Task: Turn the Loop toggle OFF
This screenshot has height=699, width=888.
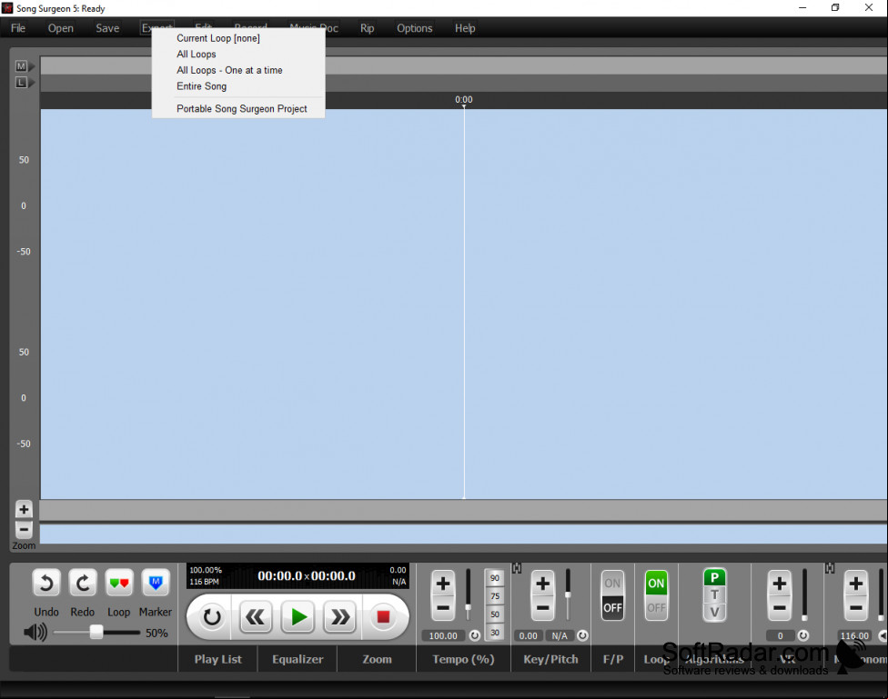Action: [656, 608]
